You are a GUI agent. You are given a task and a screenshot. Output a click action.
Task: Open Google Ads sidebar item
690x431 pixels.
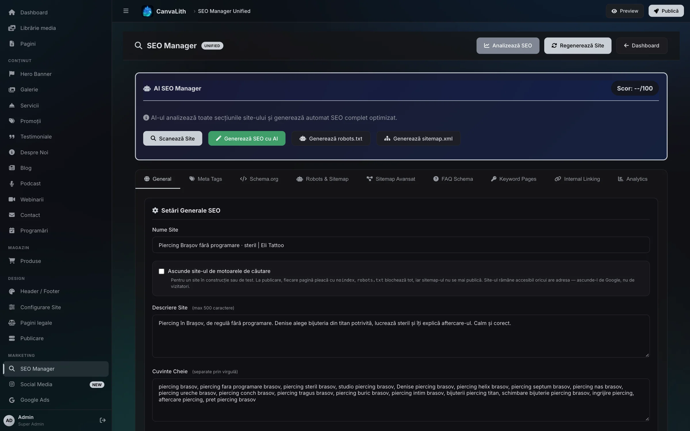pos(56,400)
